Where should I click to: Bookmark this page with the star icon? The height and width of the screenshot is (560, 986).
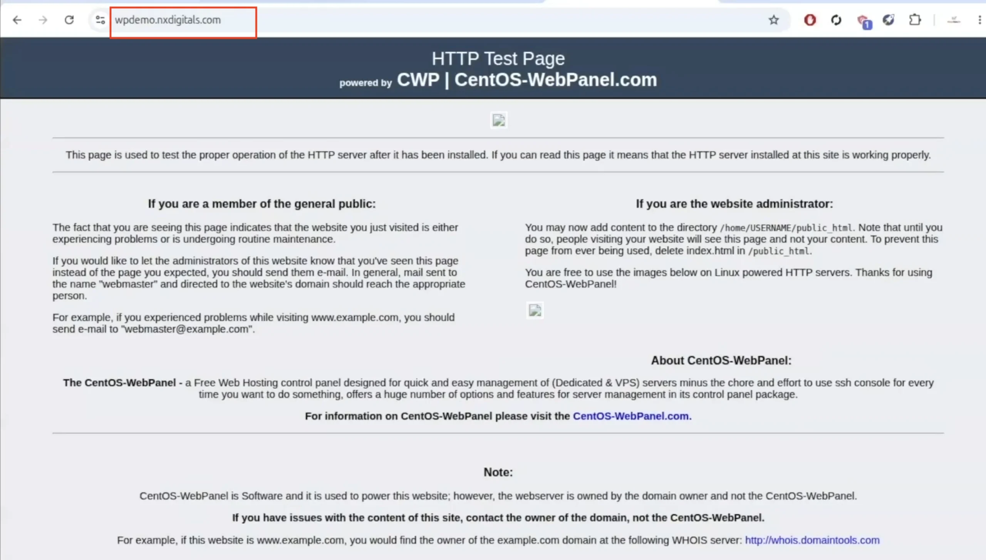(x=774, y=20)
